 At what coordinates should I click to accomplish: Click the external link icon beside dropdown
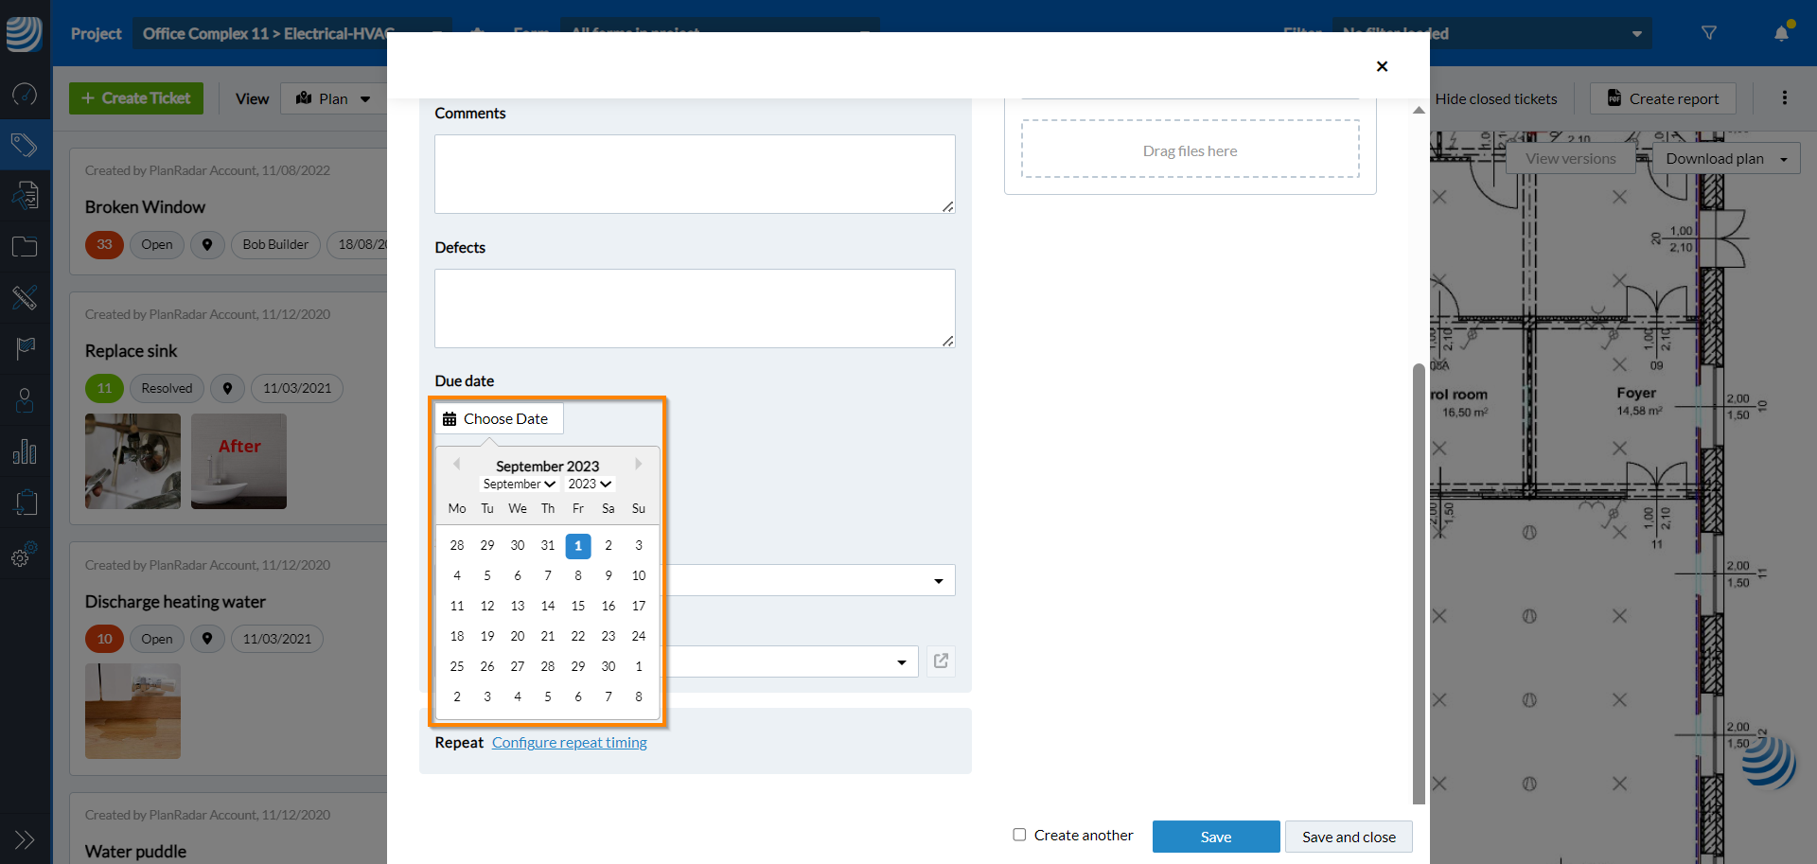pos(941,661)
